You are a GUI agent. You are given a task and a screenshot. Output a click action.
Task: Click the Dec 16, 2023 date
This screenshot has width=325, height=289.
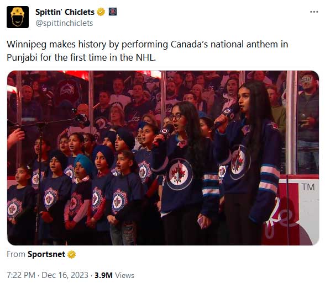(x=65, y=275)
